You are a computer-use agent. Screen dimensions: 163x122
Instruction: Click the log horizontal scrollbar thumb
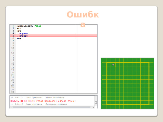[51, 107]
